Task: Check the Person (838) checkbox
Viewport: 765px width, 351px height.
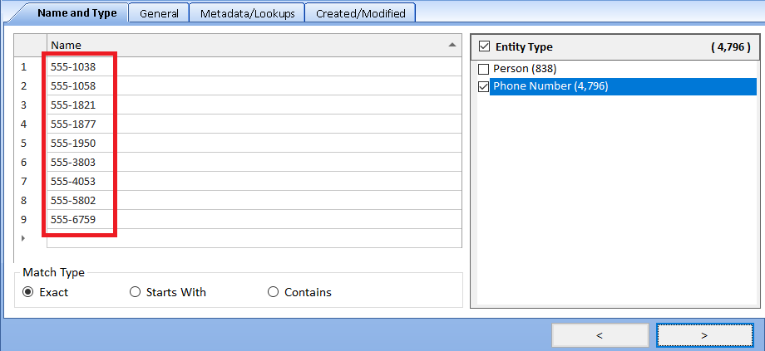Action: [483, 69]
